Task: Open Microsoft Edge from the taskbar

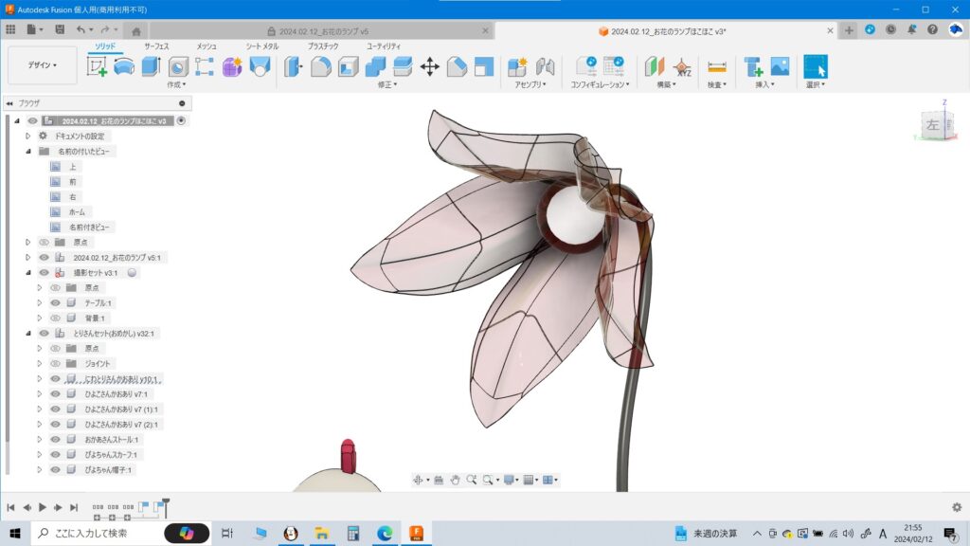Action: click(384, 534)
